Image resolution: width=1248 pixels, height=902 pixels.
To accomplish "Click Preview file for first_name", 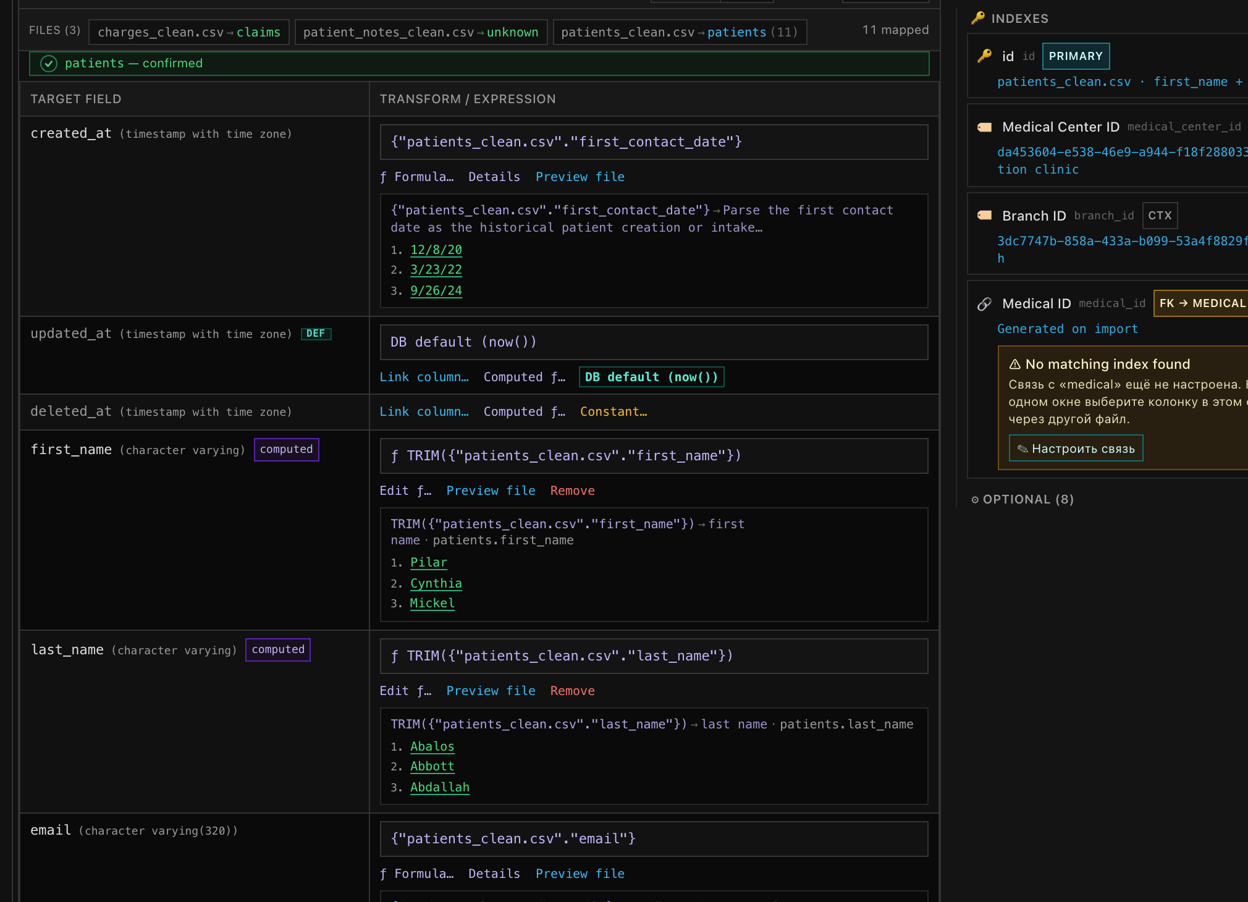I will (491, 491).
